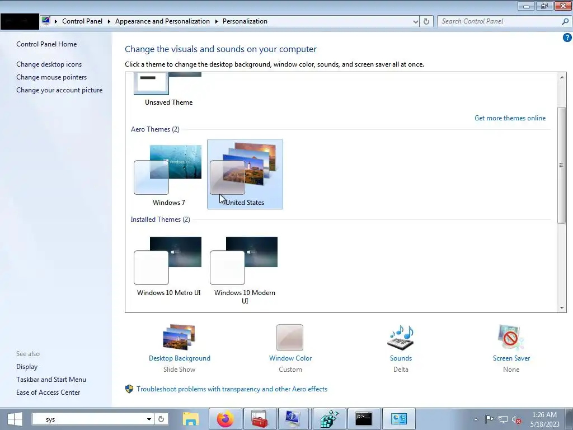
Task: Click the muted volume speaker tray icon
Action: click(x=516, y=419)
